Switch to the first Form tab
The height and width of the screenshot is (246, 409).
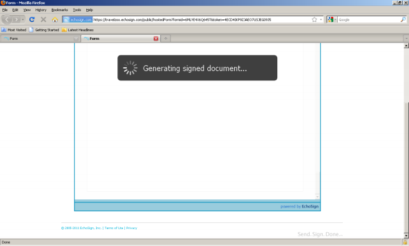point(39,39)
